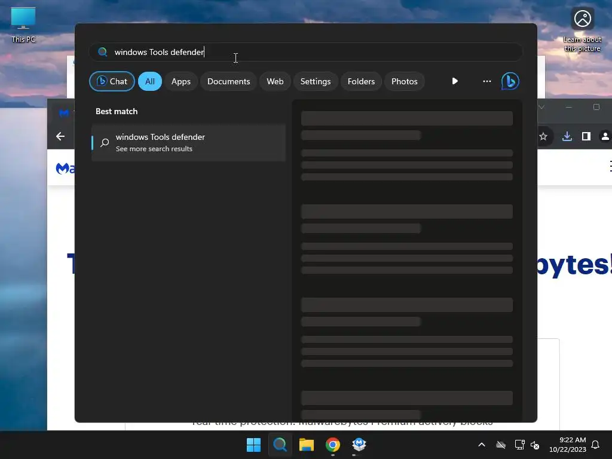
Task: Go back in the Chrome window
Action: [x=60, y=136]
